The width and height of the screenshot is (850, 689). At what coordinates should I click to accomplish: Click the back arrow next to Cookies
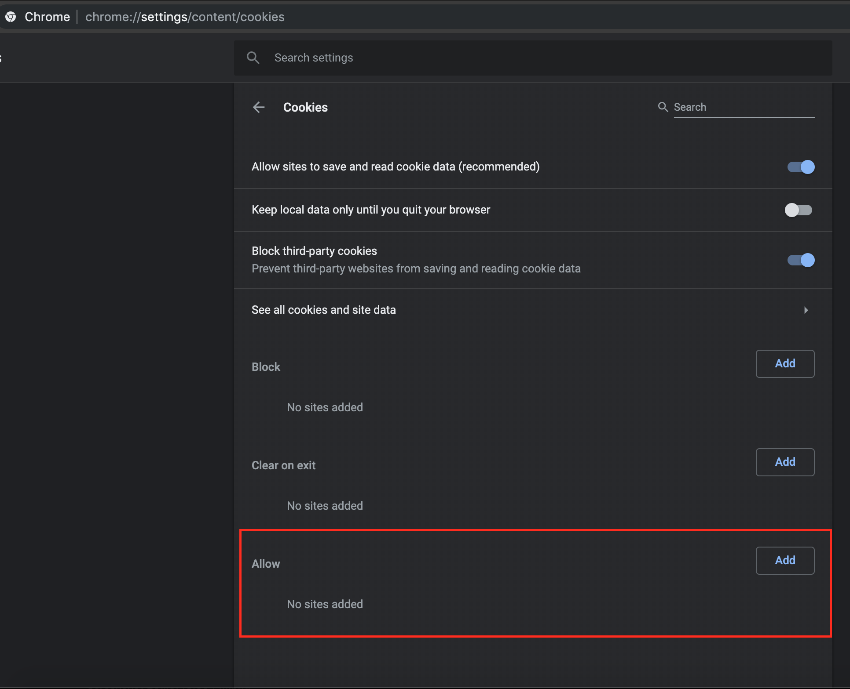point(259,107)
